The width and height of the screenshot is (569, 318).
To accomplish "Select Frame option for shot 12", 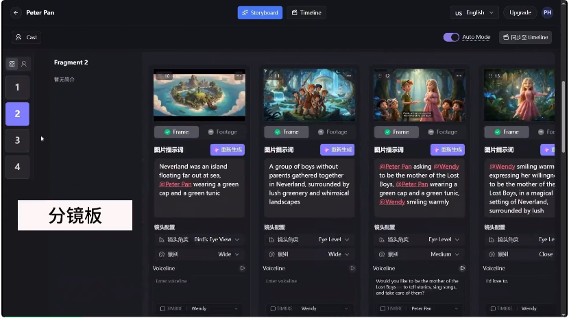I will [x=396, y=132].
